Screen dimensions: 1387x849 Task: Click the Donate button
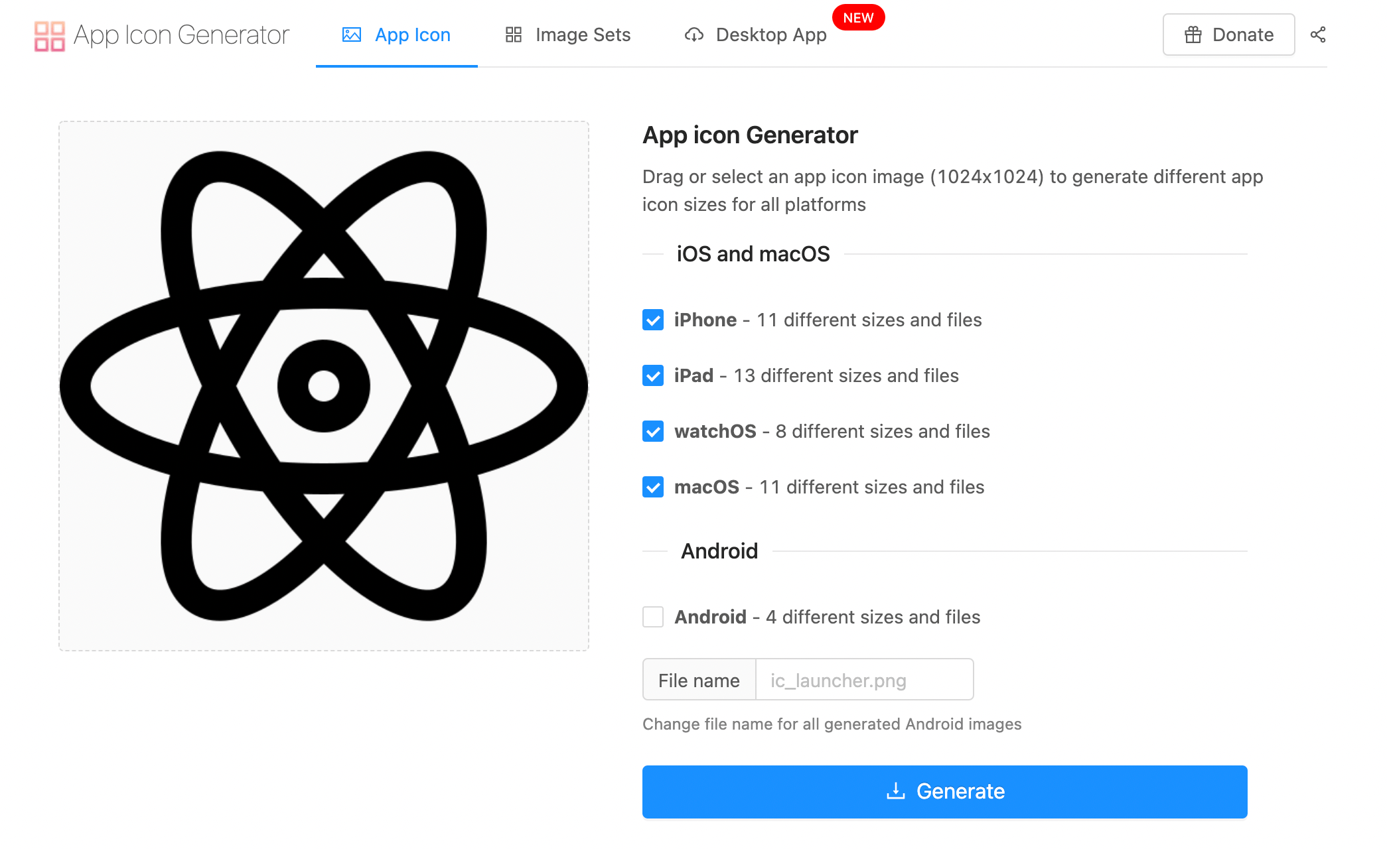[1228, 34]
